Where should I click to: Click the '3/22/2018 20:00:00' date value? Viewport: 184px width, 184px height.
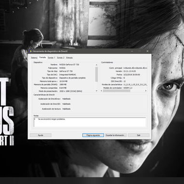(x=131, y=75)
